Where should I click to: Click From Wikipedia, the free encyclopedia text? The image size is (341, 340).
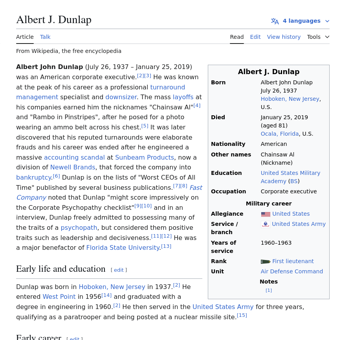[69, 51]
